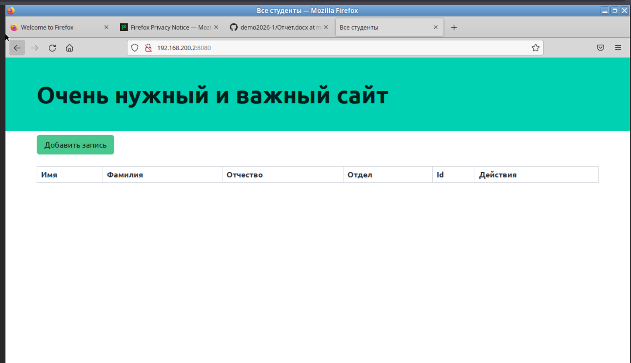Click the browser Back arrow button
Viewport: 631px width, 363px height.
pyautogui.click(x=17, y=48)
